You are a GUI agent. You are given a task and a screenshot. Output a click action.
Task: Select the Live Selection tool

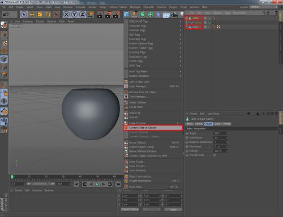[x=24, y=14]
